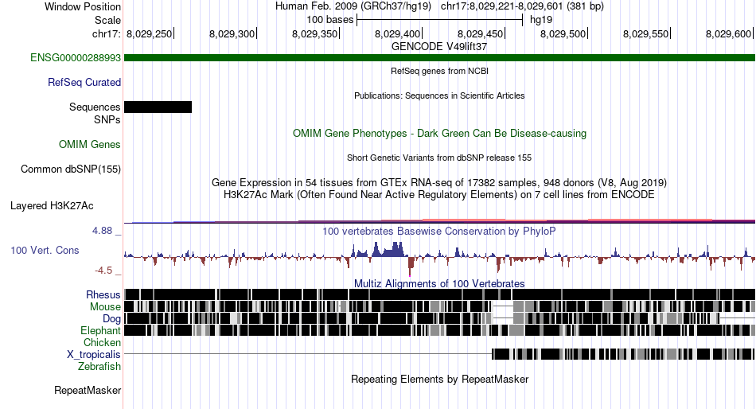756x409 pixels.
Task: Click the ENSG00000288993 gene label
Action: click(x=76, y=58)
